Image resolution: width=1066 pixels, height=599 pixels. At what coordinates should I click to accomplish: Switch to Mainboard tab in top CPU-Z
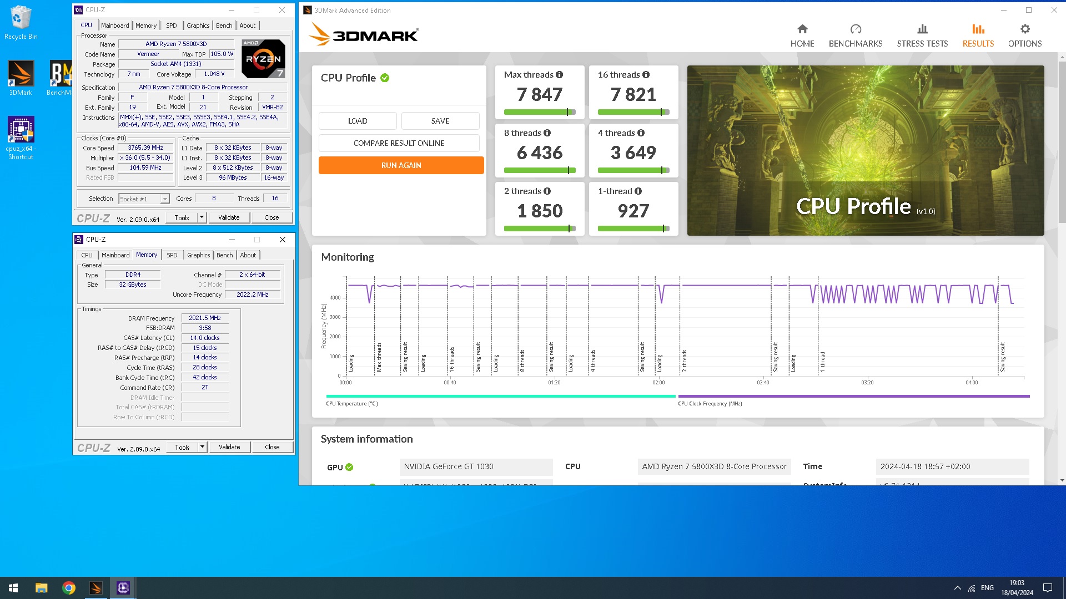click(x=115, y=26)
